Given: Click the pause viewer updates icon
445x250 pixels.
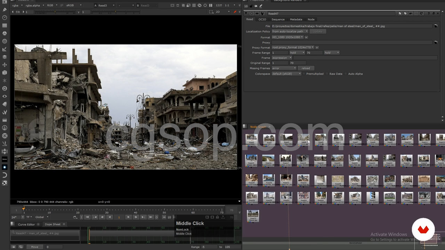Looking at the screenshot, I should coord(211,6).
